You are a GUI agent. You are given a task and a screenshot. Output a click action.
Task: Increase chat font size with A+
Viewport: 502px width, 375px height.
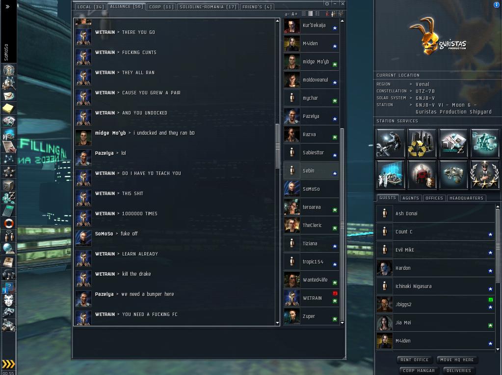click(x=294, y=14)
